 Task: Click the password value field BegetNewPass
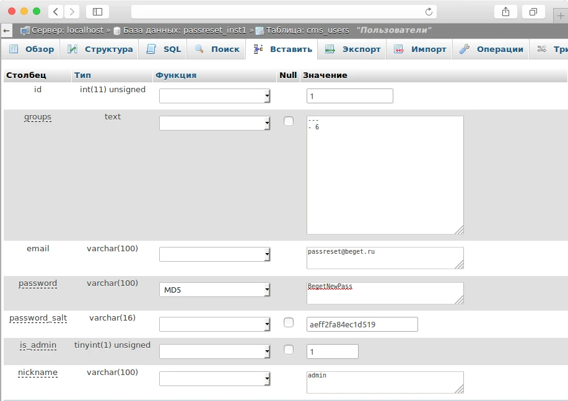coord(384,293)
